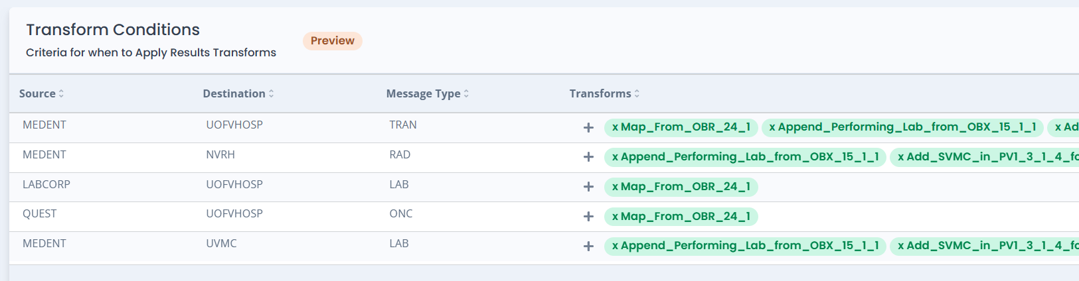
Task: Sort table by Destination column
Action: (238, 93)
